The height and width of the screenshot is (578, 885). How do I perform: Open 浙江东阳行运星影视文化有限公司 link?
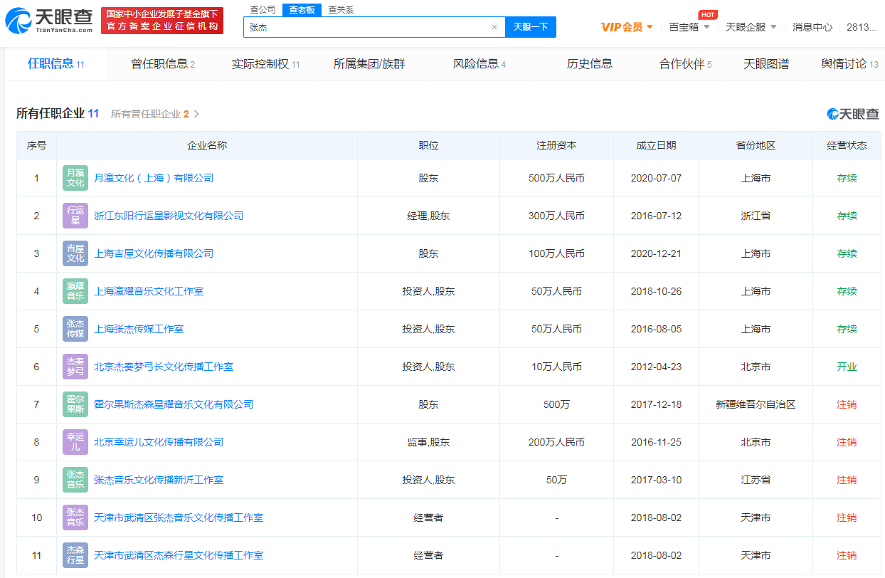click(169, 216)
